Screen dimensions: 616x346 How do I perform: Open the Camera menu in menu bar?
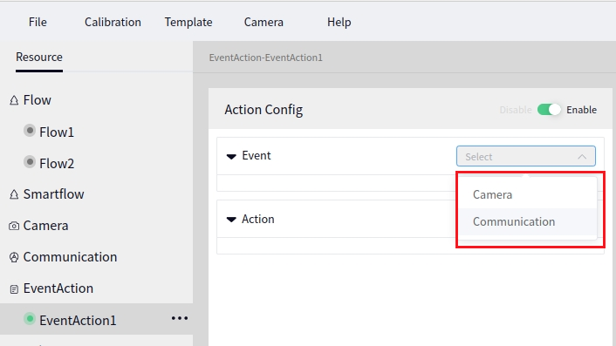point(264,22)
